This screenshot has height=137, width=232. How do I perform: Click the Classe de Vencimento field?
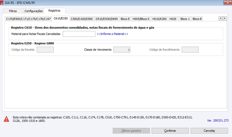(x=122, y=50)
